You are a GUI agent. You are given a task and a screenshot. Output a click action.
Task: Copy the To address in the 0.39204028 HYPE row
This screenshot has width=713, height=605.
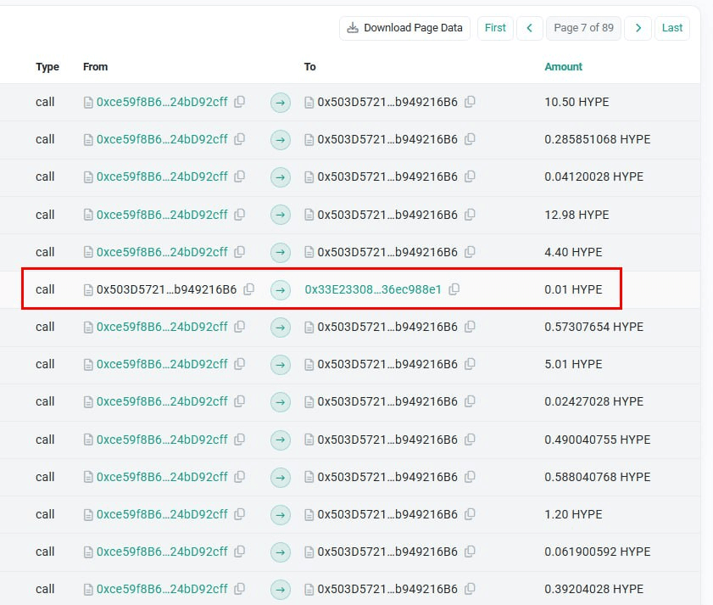point(471,589)
